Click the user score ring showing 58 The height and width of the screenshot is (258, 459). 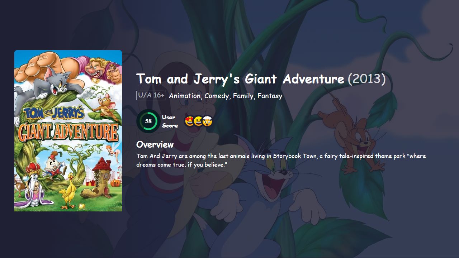click(x=148, y=121)
